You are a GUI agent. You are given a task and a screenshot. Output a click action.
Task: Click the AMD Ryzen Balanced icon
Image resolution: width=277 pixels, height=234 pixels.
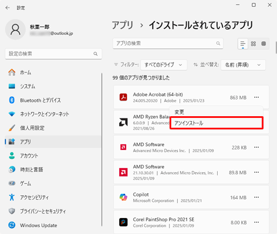124,122
